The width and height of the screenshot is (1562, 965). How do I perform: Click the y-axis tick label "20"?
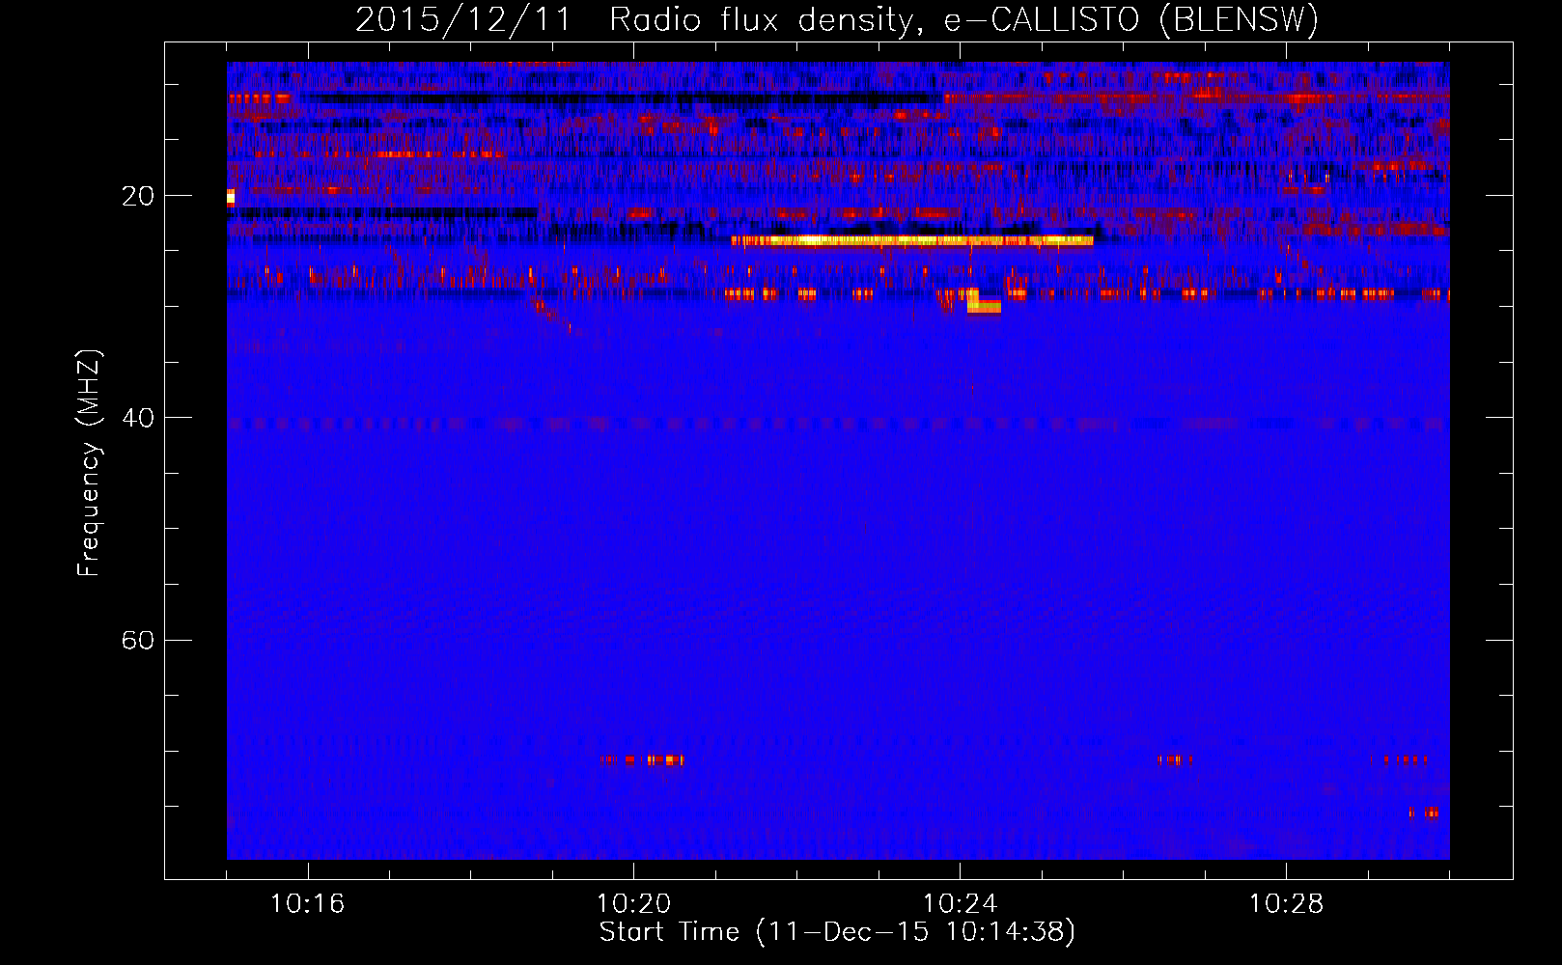point(138,196)
